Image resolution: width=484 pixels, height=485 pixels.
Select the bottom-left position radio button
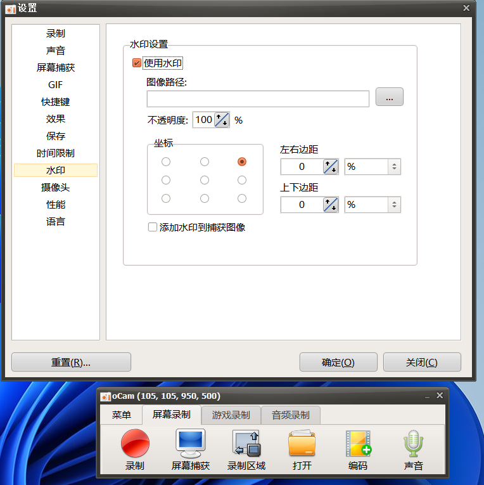[166, 198]
